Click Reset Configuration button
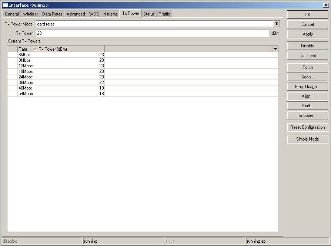 308,127
